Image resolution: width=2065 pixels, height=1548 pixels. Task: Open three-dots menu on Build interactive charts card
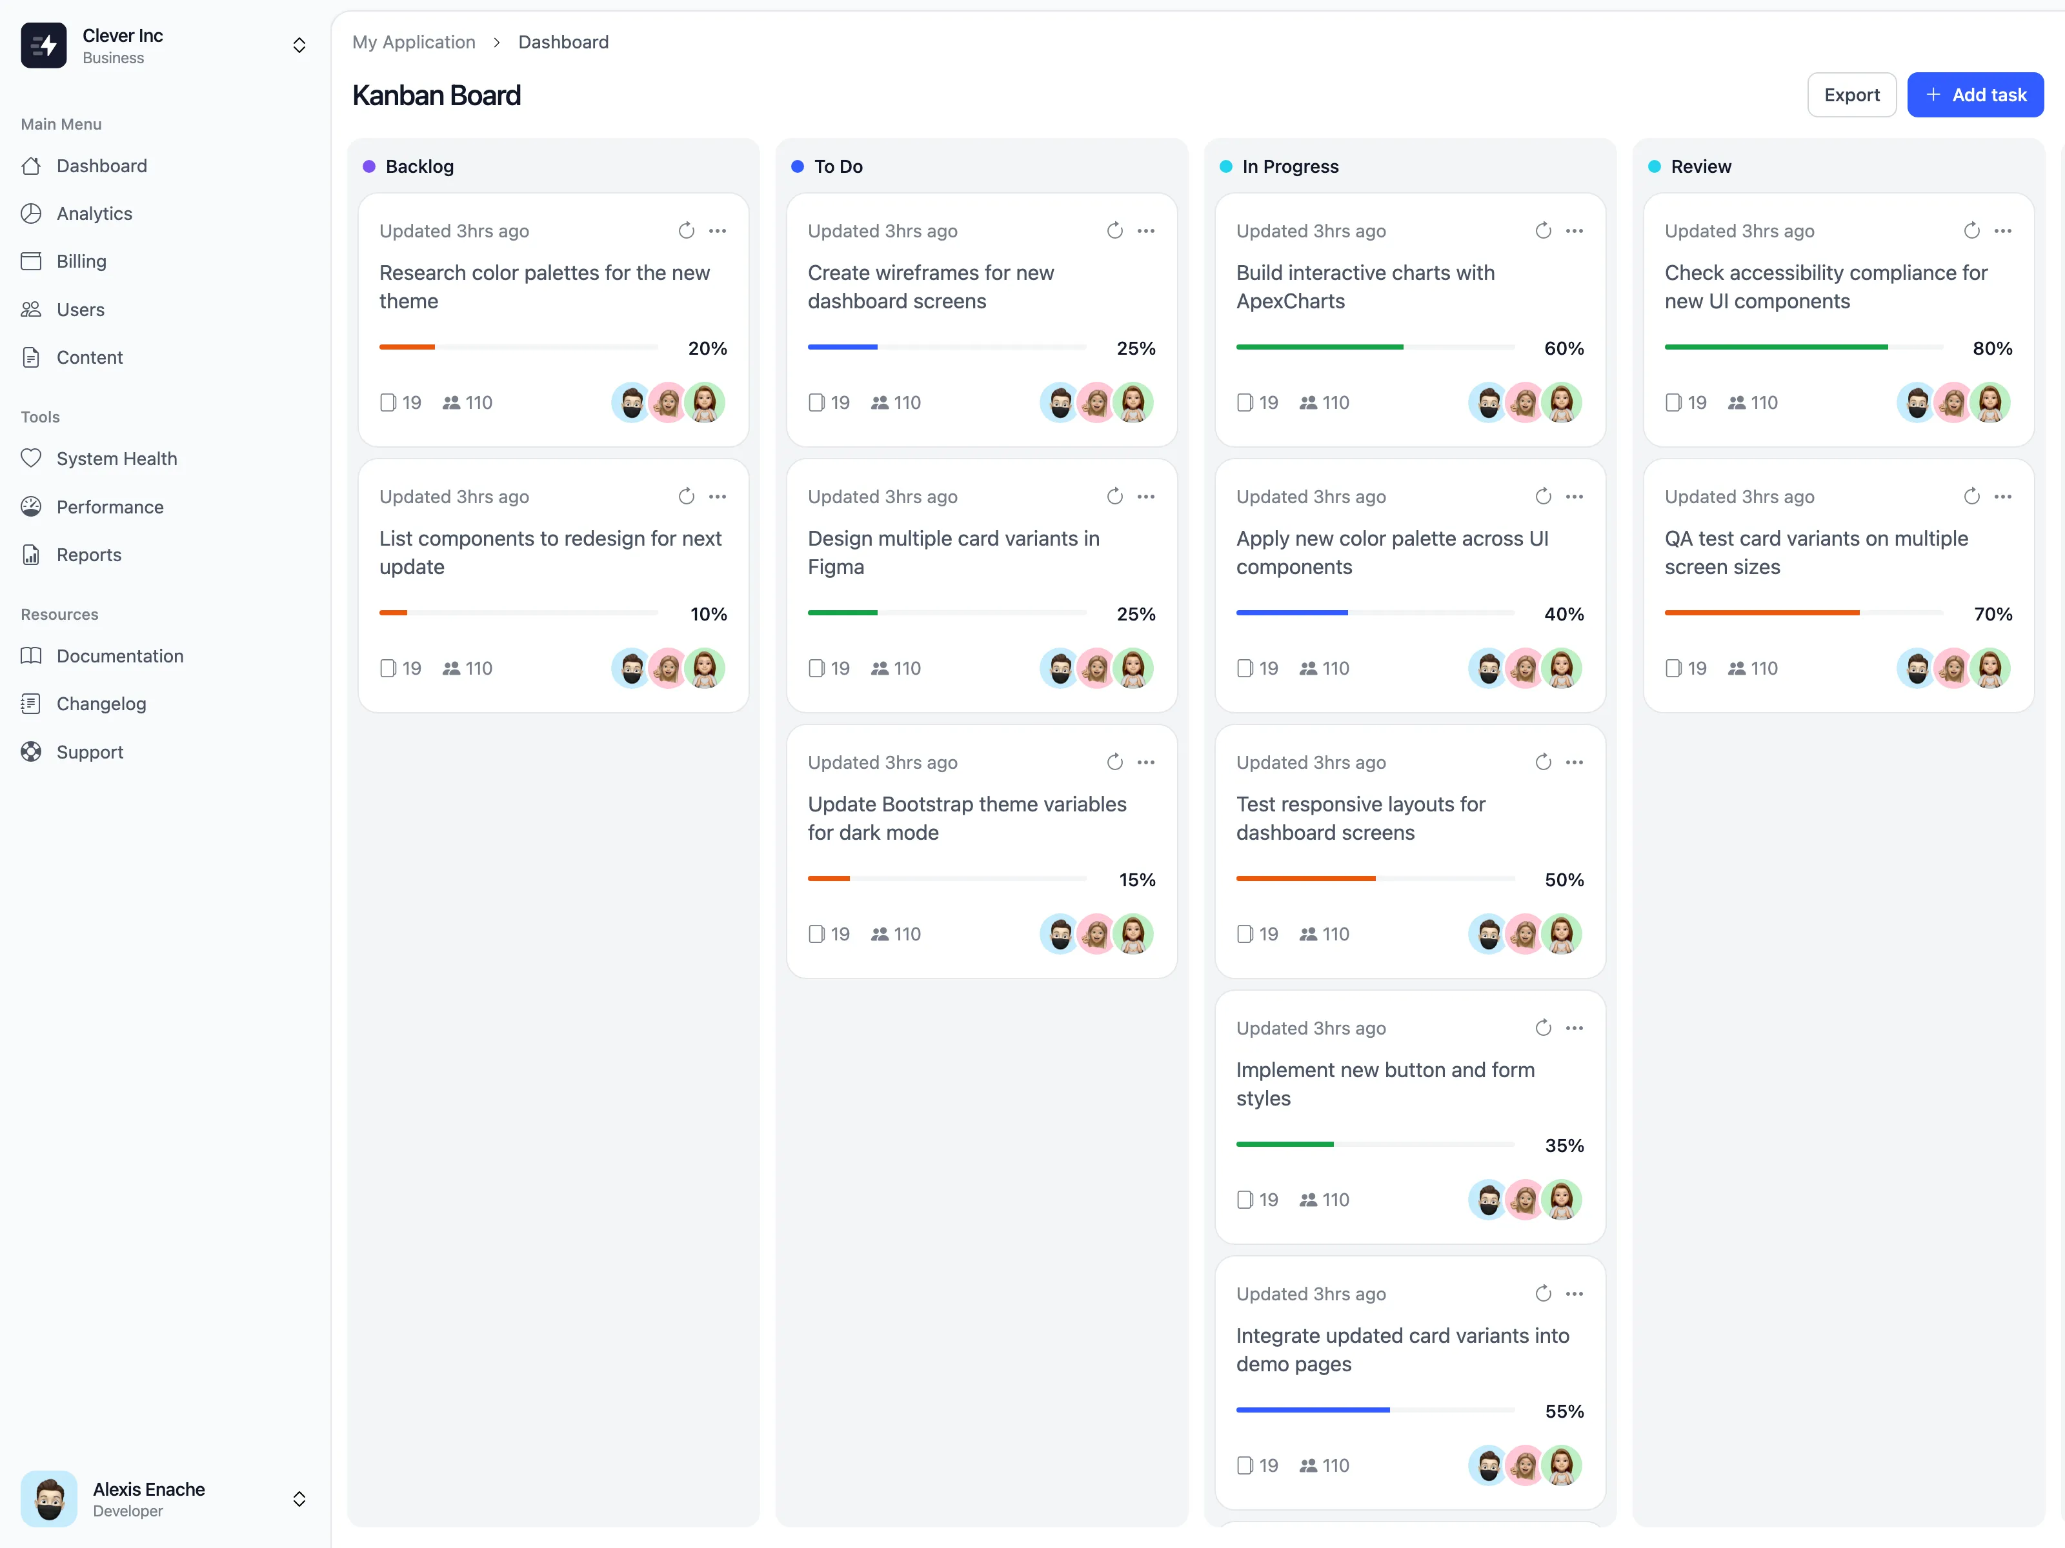point(1574,230)
